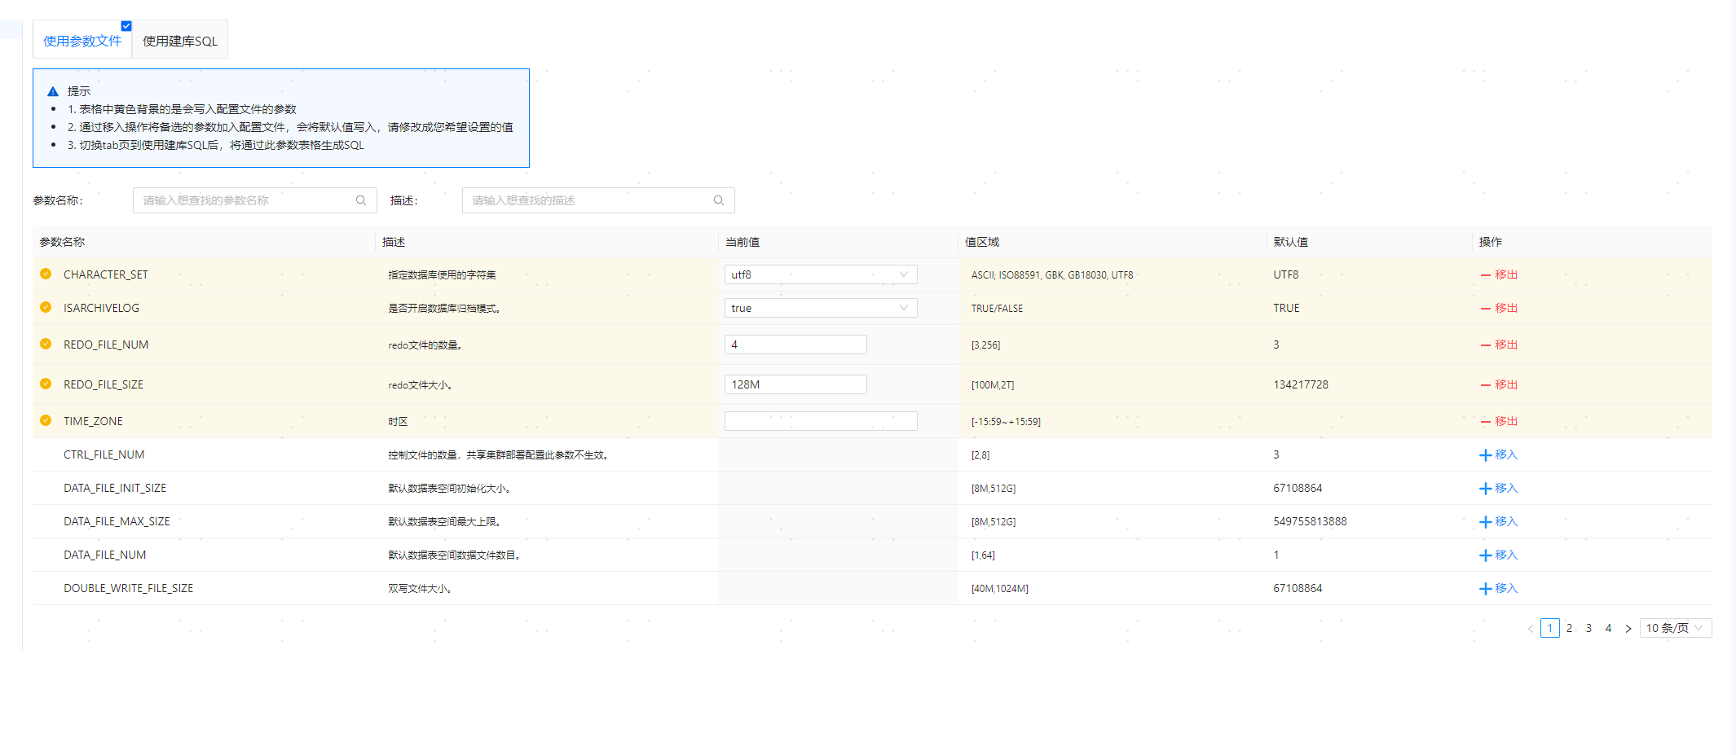The height and width of the screenshot is (755, 1736).
Task: Click 移出 link for REDO_FILE_SIZE
Action: [x=1505, y=384]
